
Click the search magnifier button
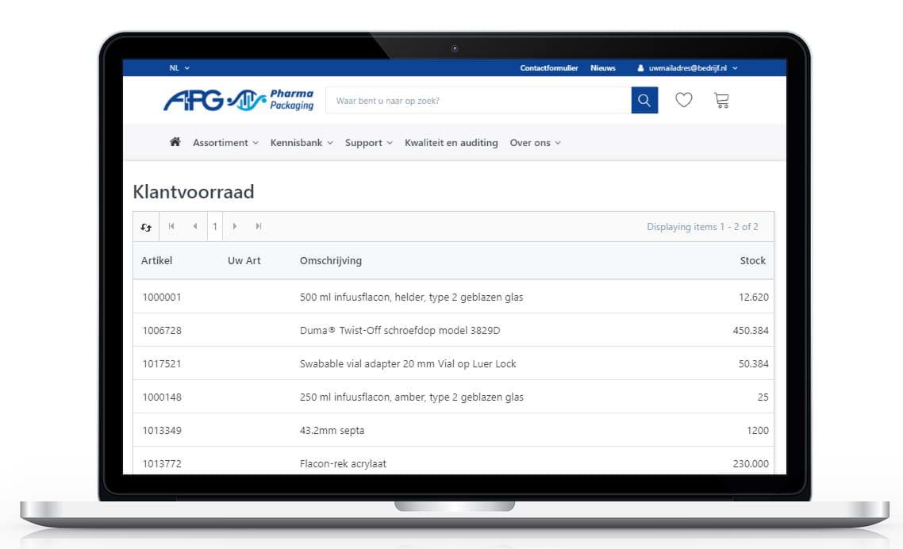pyautogui.click(x=644, y=101)
